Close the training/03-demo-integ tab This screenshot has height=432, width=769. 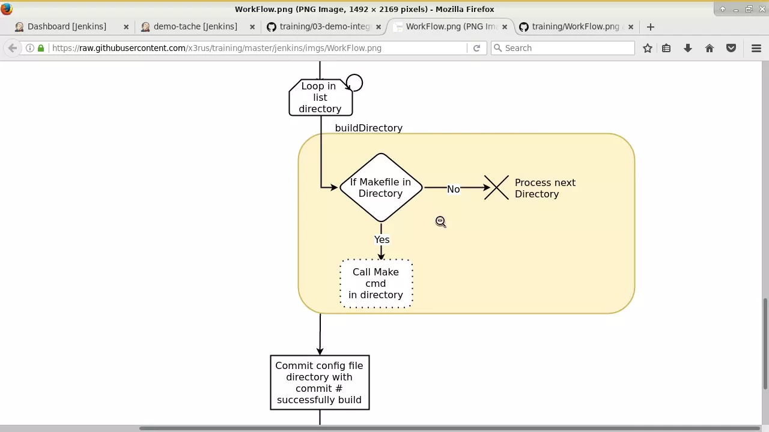(x=378, y=26)
